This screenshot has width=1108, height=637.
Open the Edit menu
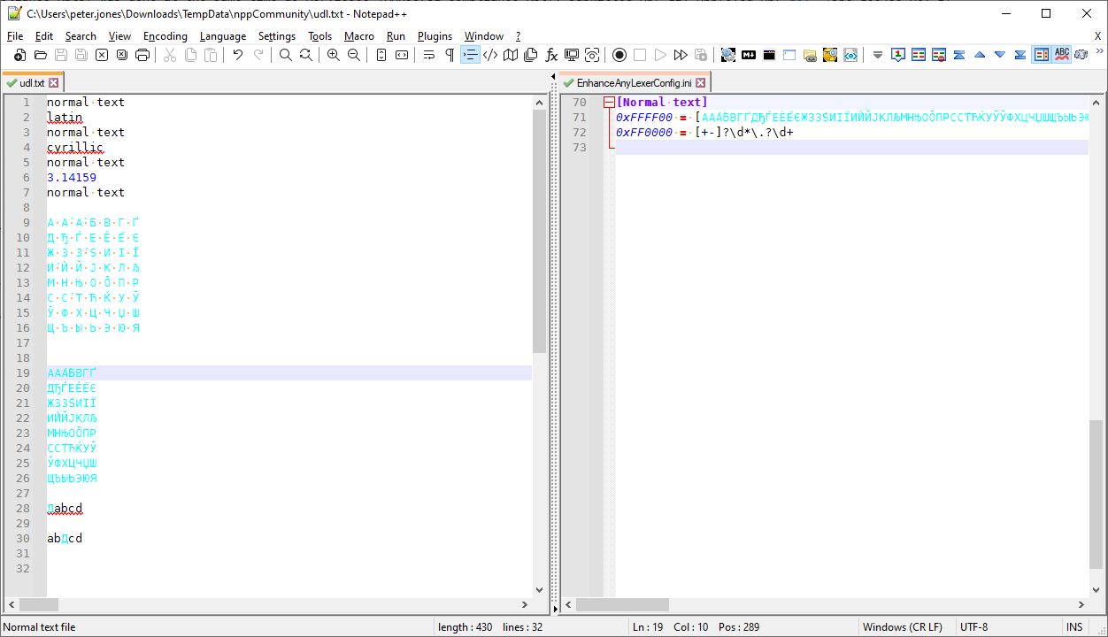pyautogui.click(x=44, y=36)
